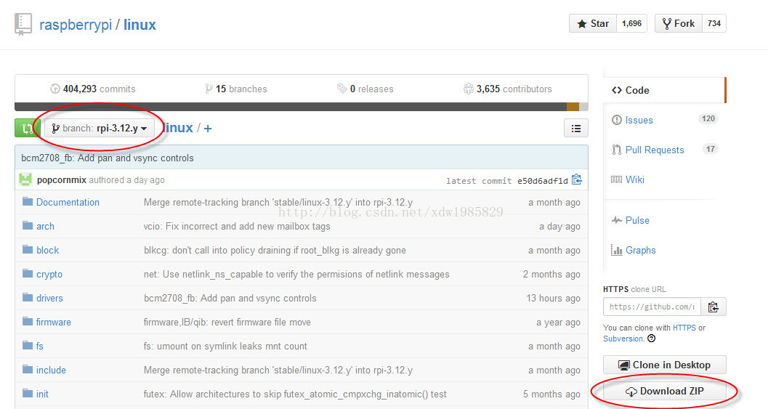The width and height of the screenshot is (768, 409).
Task: Open the Issues tab
Action: (x=639, y=120)
